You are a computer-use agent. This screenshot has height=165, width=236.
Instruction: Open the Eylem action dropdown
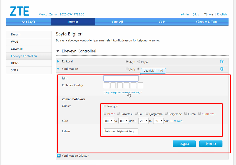[x=121, y=131]
